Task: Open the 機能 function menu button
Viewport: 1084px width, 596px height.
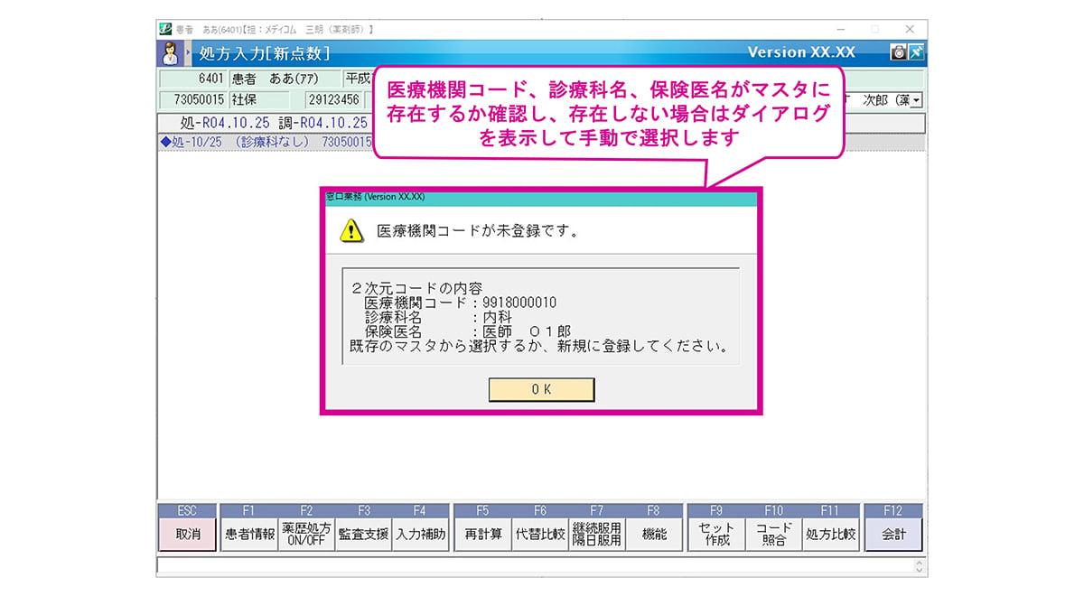Action: click(x=653, y=535)
